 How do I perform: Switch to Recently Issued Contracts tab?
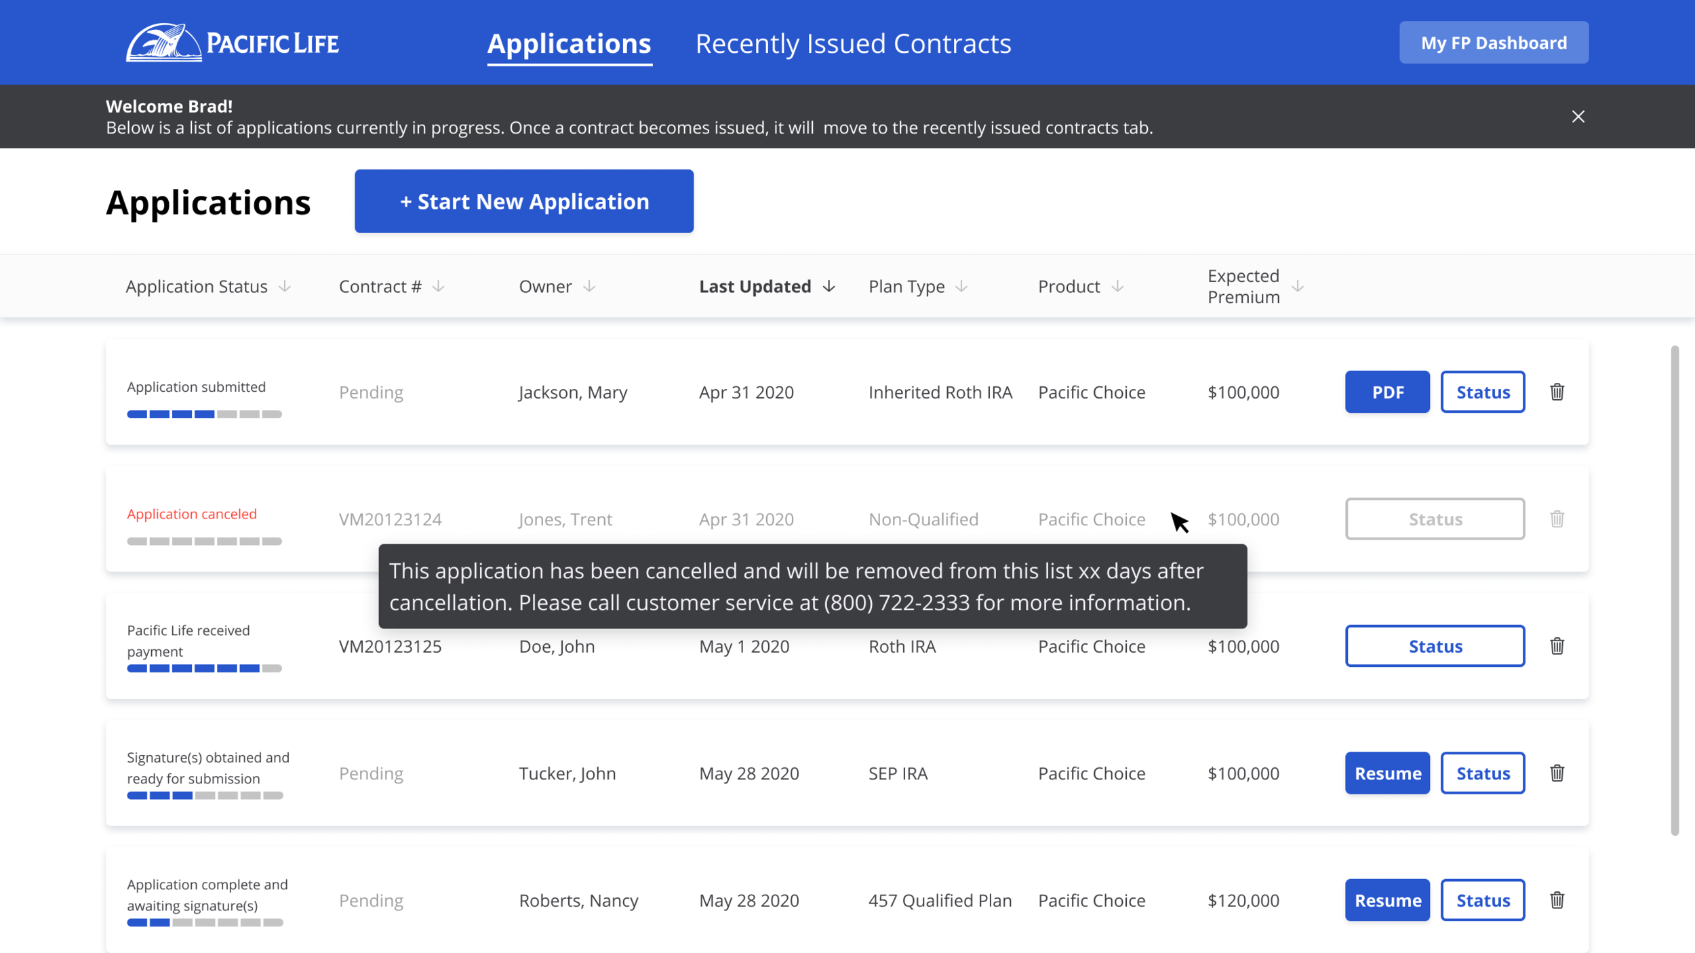[x=853, y=43]
